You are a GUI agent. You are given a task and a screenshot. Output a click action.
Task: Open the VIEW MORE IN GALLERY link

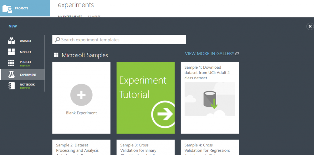(x=209, y=53)
